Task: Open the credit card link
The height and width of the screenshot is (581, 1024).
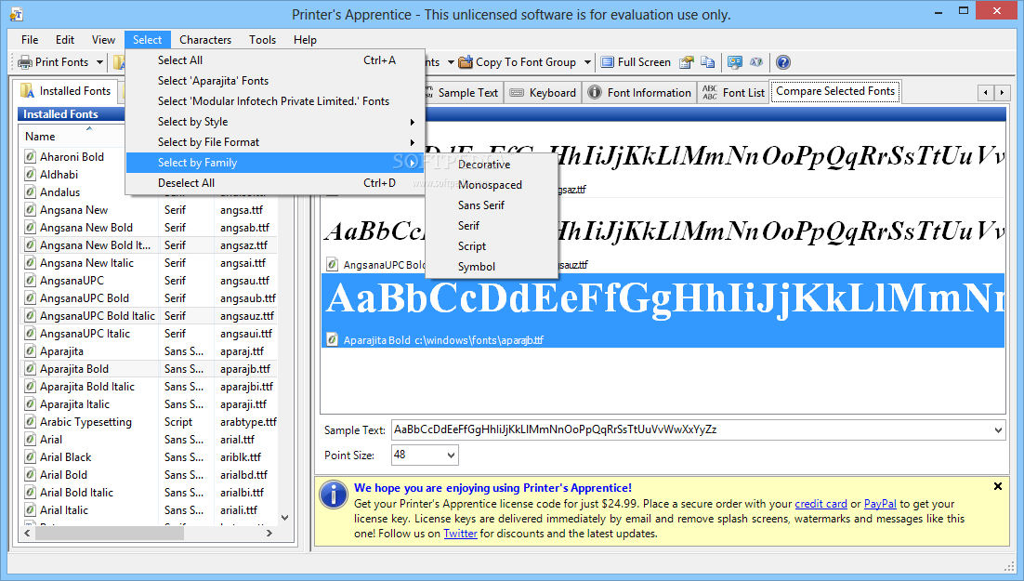Action: tap(821, 504)
